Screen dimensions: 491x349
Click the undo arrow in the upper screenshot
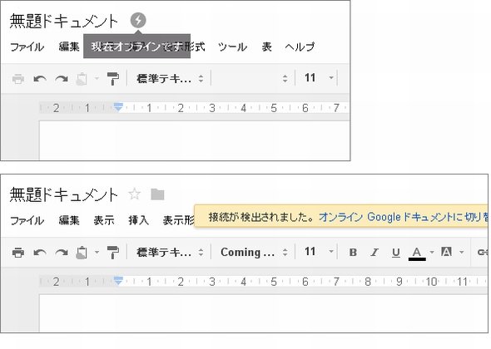coord(40,78)
